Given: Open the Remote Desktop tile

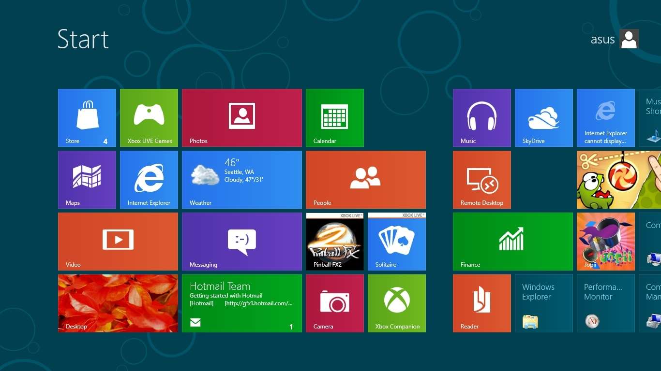Looking at the screenshot, I should point(482,180).
